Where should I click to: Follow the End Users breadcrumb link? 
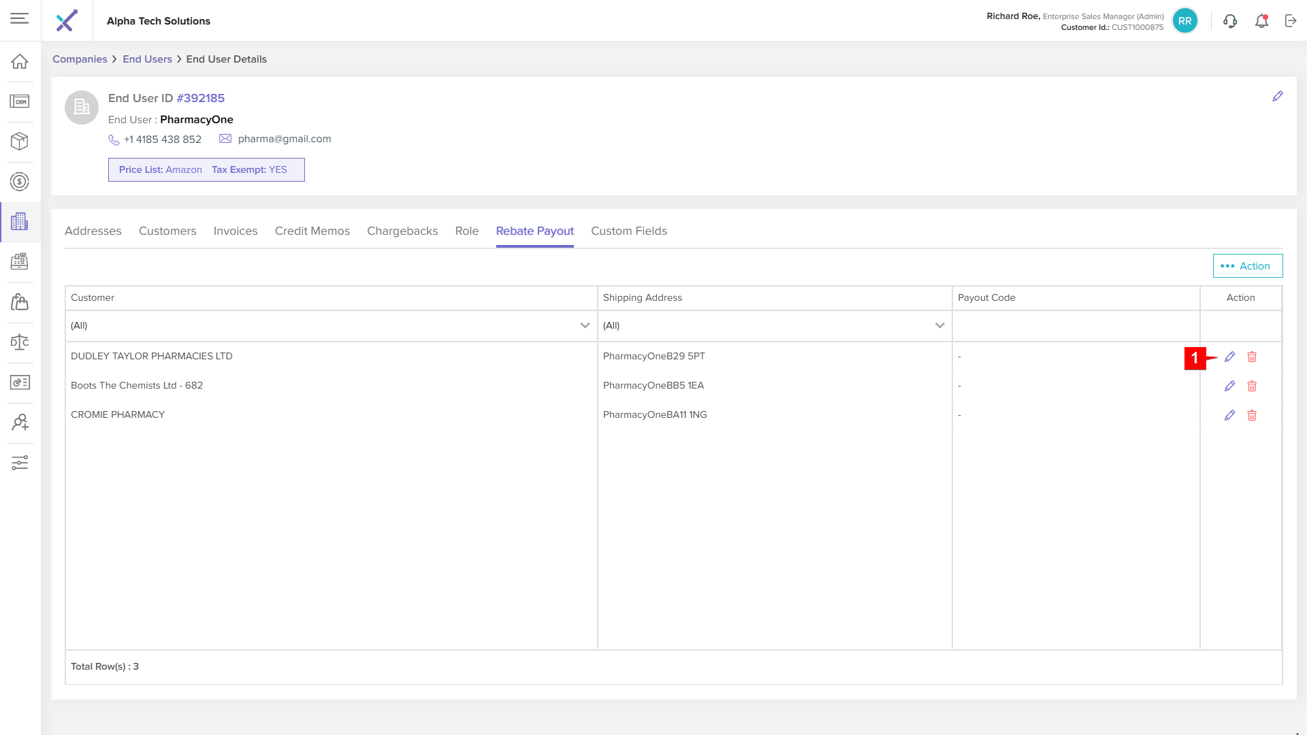(x=147, y=59)
